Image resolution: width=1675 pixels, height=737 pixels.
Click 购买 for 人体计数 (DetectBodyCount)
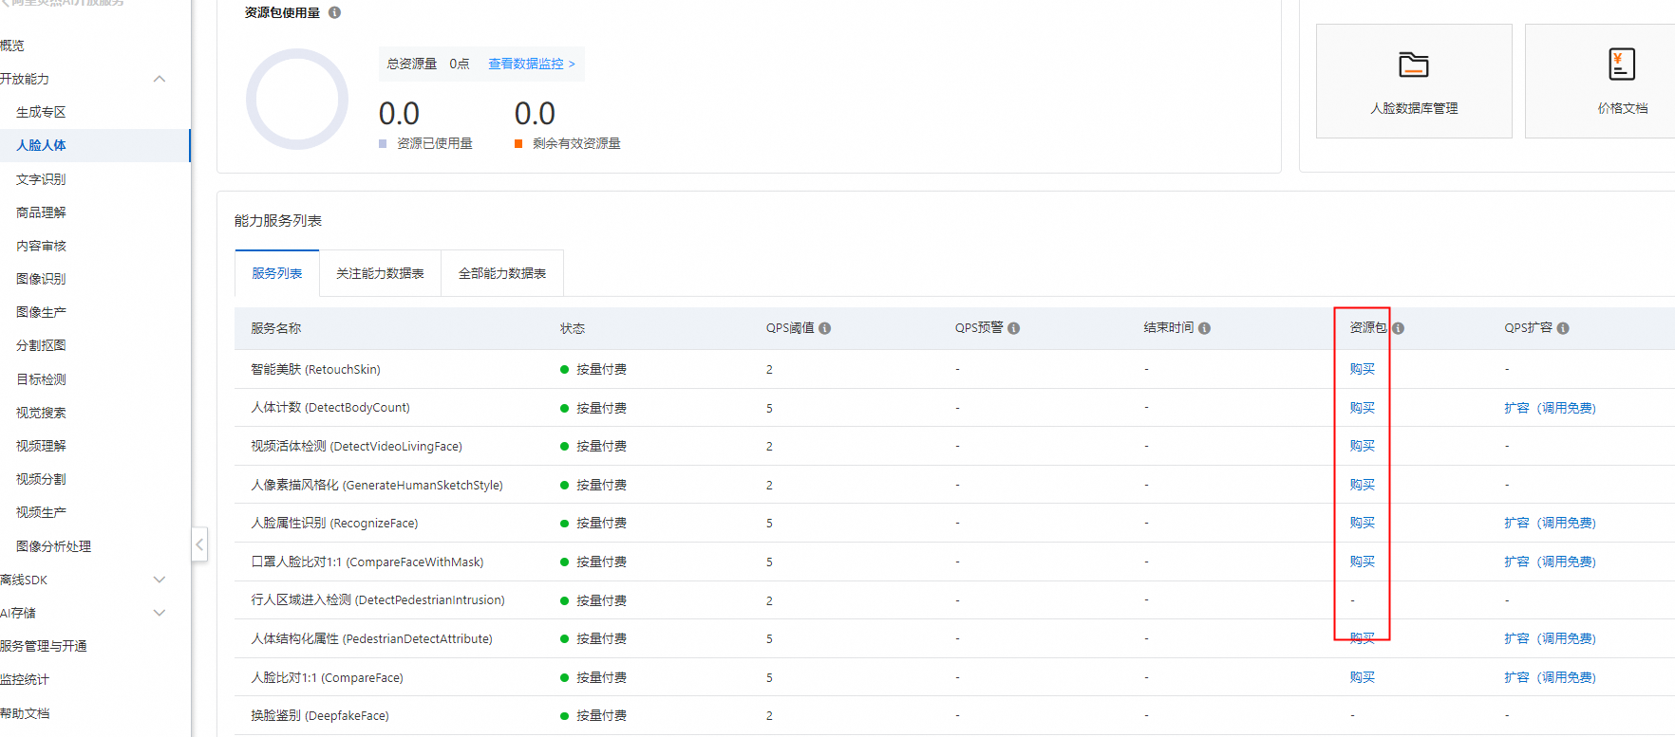coord(1363,408)
